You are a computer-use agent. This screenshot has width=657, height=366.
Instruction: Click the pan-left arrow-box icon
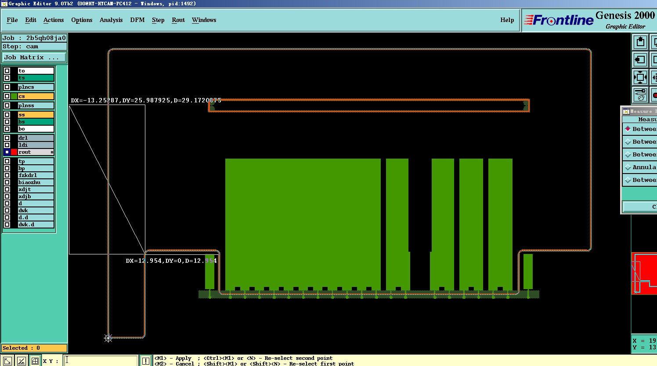[640, 60]
